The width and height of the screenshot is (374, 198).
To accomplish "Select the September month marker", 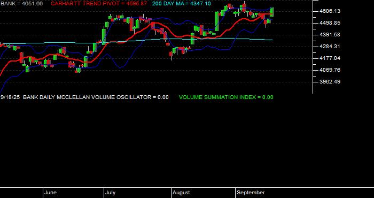I will pos(251,193).
